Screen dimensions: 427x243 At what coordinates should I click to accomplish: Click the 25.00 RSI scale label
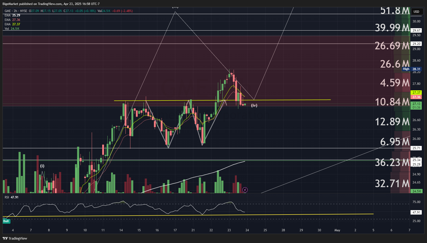[417, 221]
